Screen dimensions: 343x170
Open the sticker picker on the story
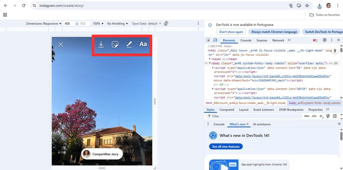click(x=115, y=44)
